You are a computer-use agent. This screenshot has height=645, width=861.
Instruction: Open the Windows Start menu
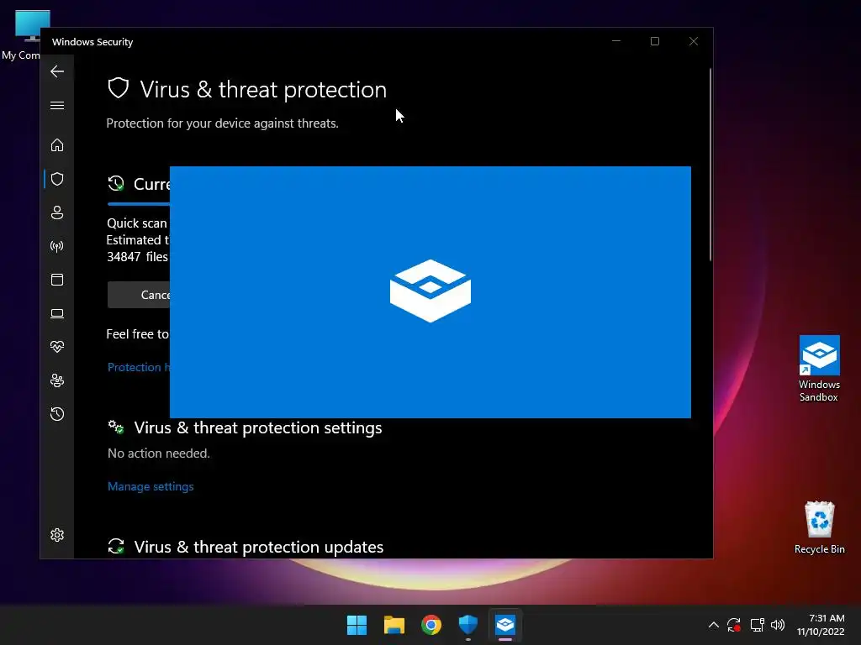[x=357, y=625]
